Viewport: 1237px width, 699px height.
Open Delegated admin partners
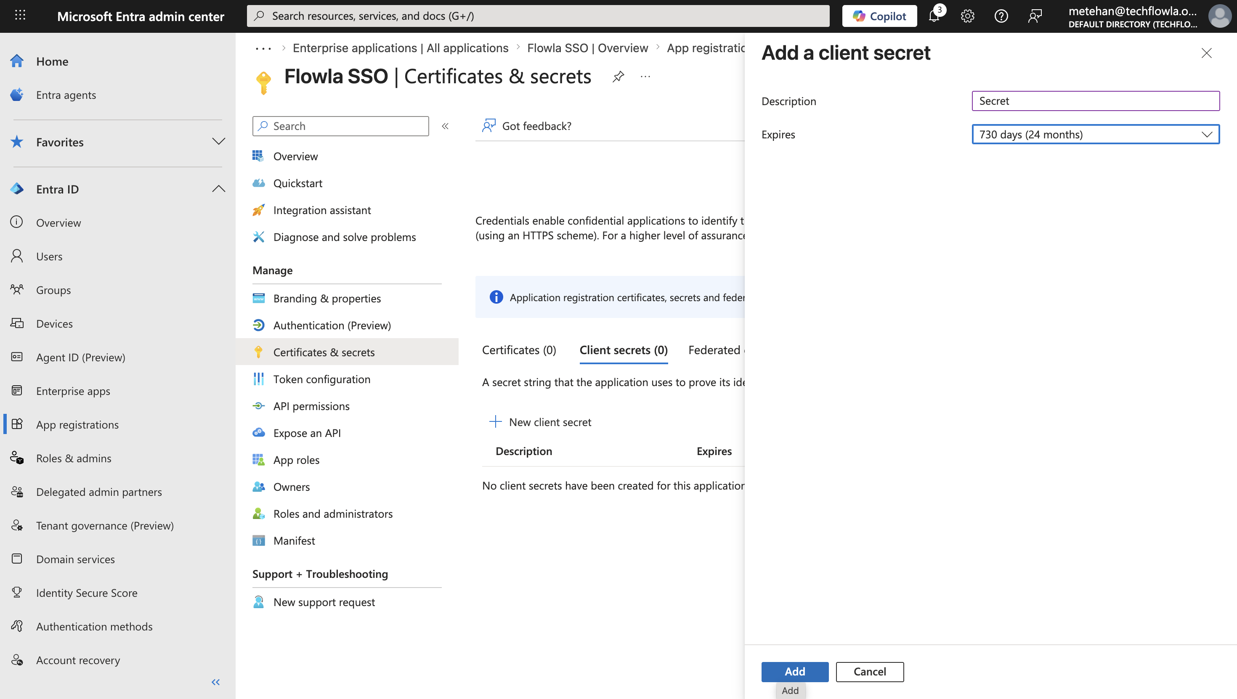point(98,491)
